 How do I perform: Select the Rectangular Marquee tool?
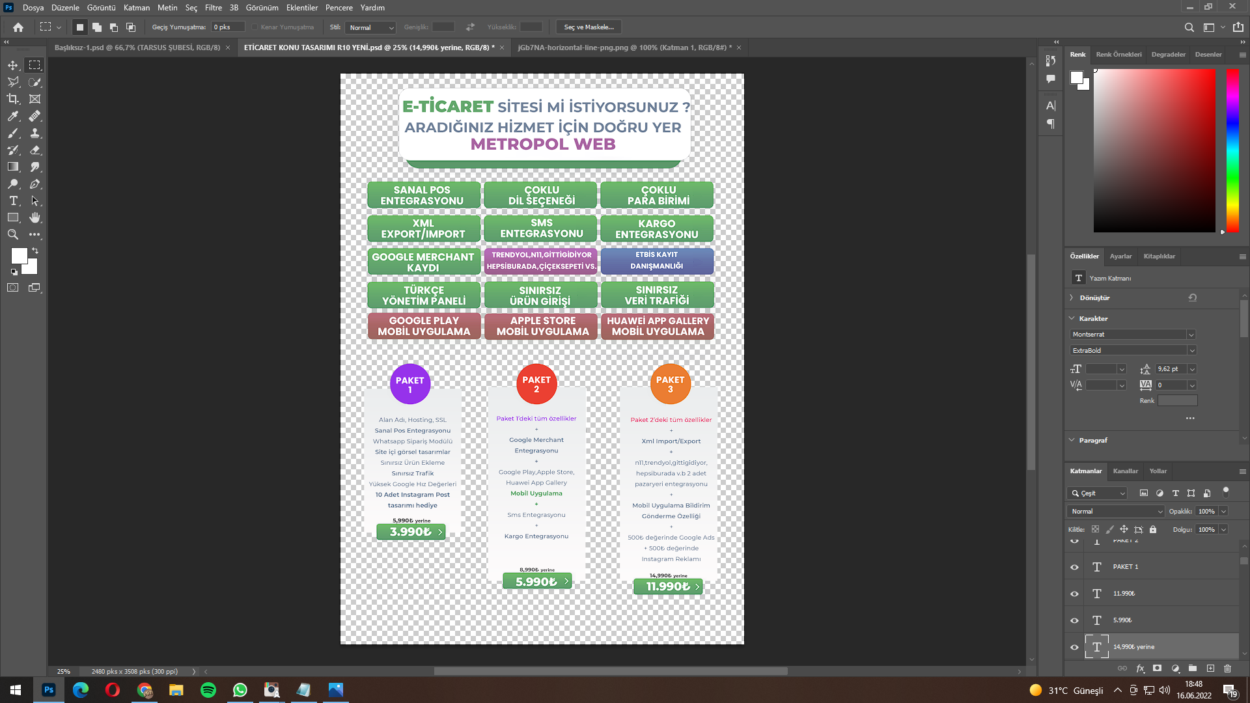pos(35,65)
